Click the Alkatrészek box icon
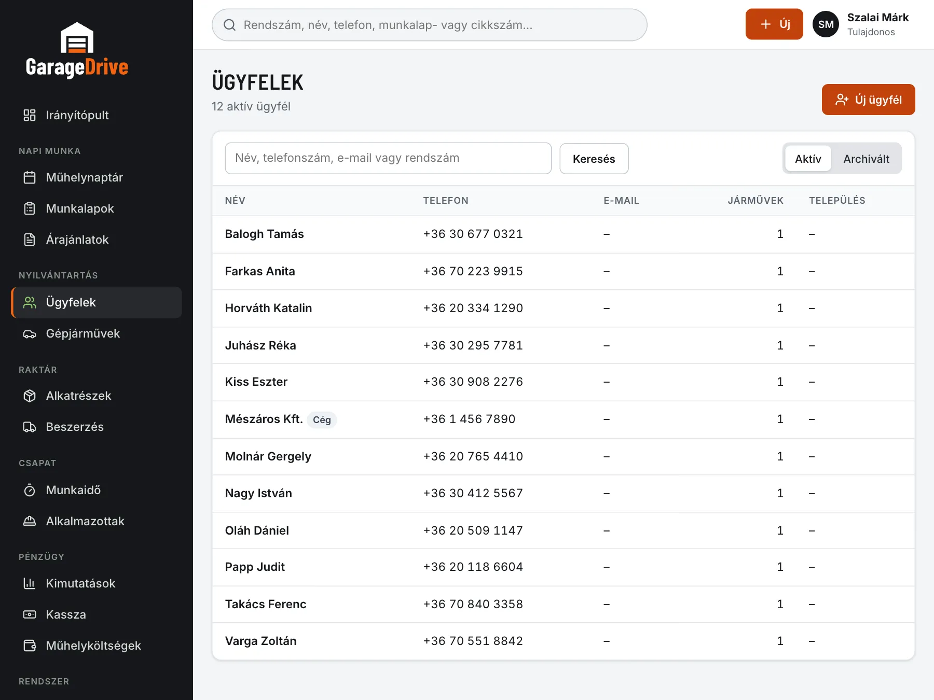This screenshot has height=700, width=934. click(x=30, y=396)
